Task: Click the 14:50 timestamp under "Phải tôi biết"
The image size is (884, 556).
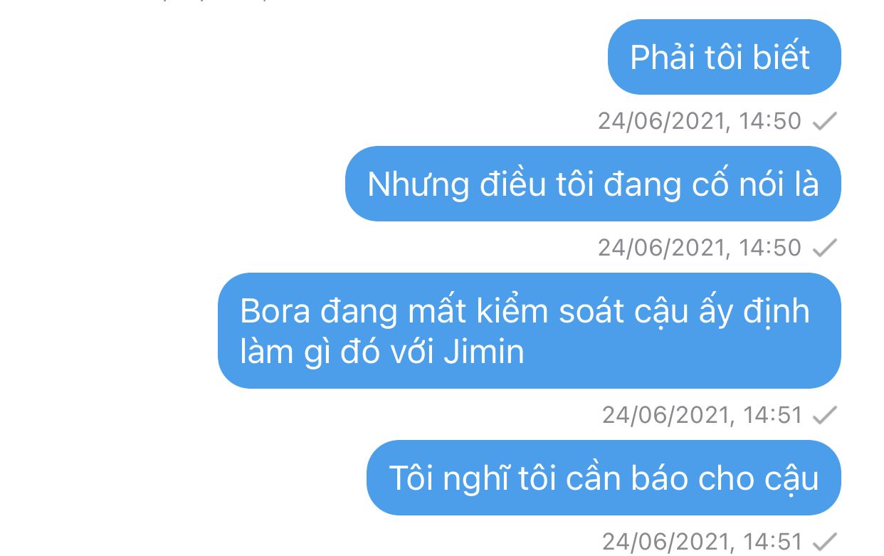Action: coord(699,122)
